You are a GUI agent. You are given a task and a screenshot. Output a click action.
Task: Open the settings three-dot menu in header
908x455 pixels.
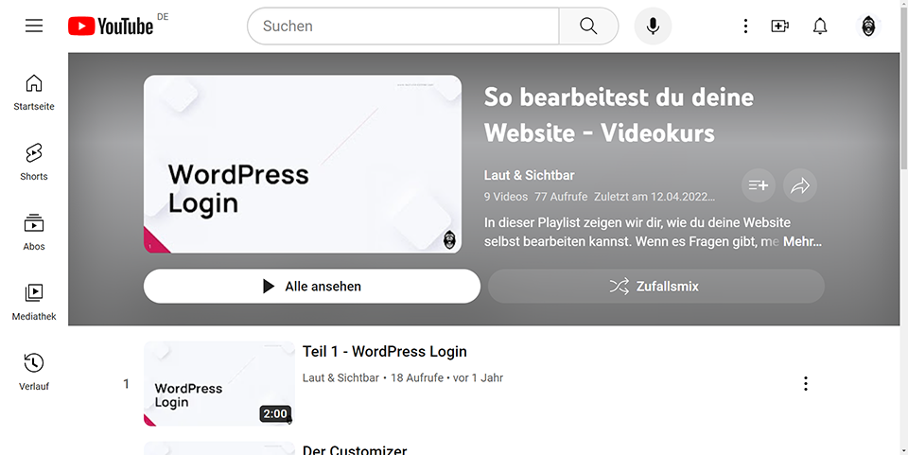[745, 26]
